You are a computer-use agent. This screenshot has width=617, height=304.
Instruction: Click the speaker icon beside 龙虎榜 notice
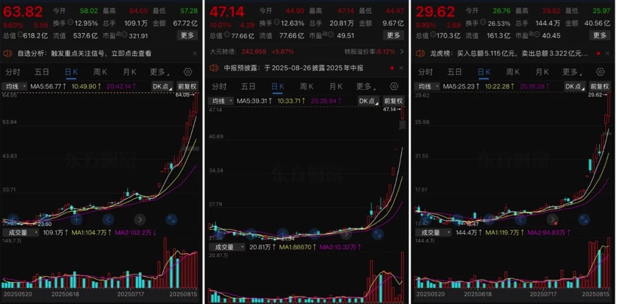coord(420,53)
